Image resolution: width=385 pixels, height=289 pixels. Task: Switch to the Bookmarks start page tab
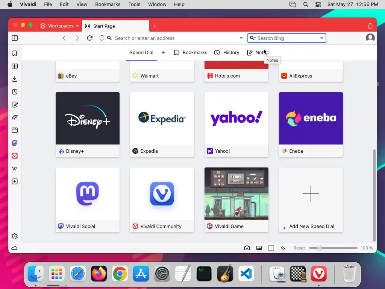point(191,53)
